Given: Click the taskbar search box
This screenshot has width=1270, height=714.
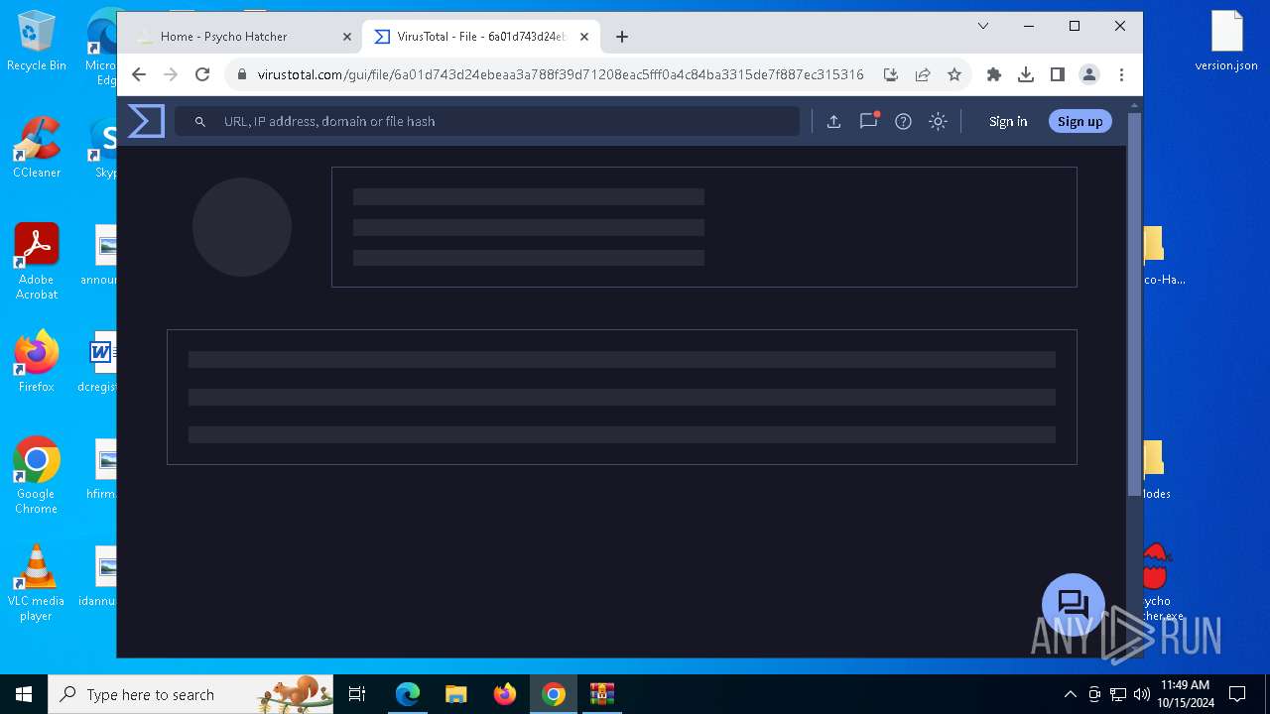Looking at the screenshot, I should [x=192, y=694].
